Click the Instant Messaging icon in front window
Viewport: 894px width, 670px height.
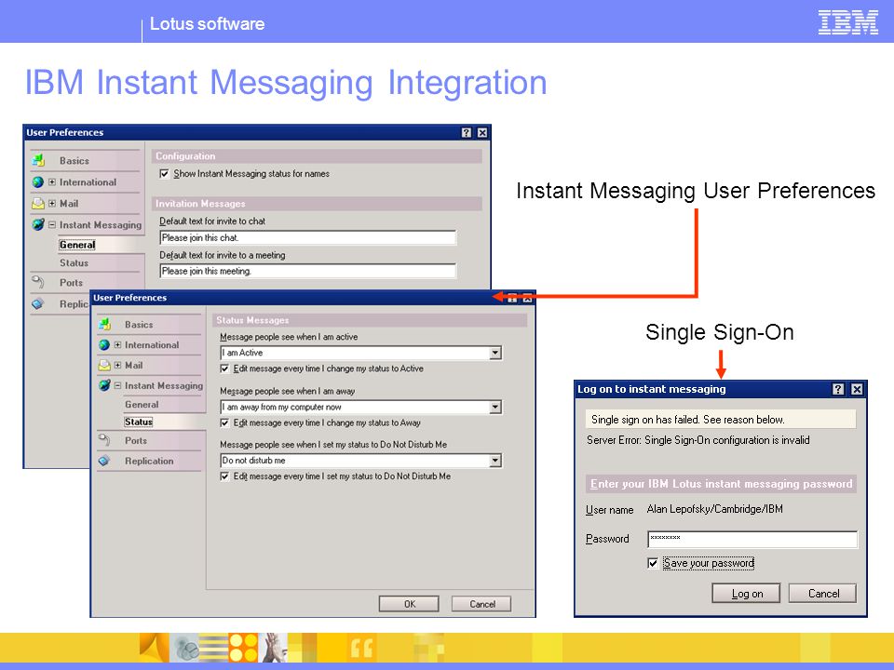coord(104,385)
